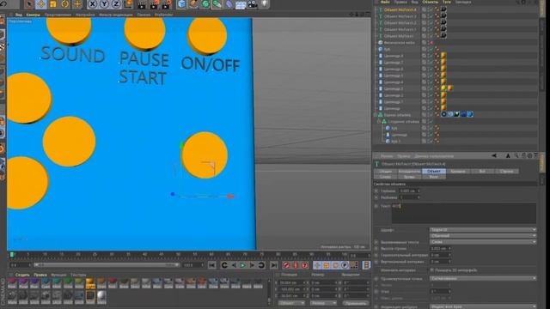Select the Spline Pen tool icon

coord(193,4)
